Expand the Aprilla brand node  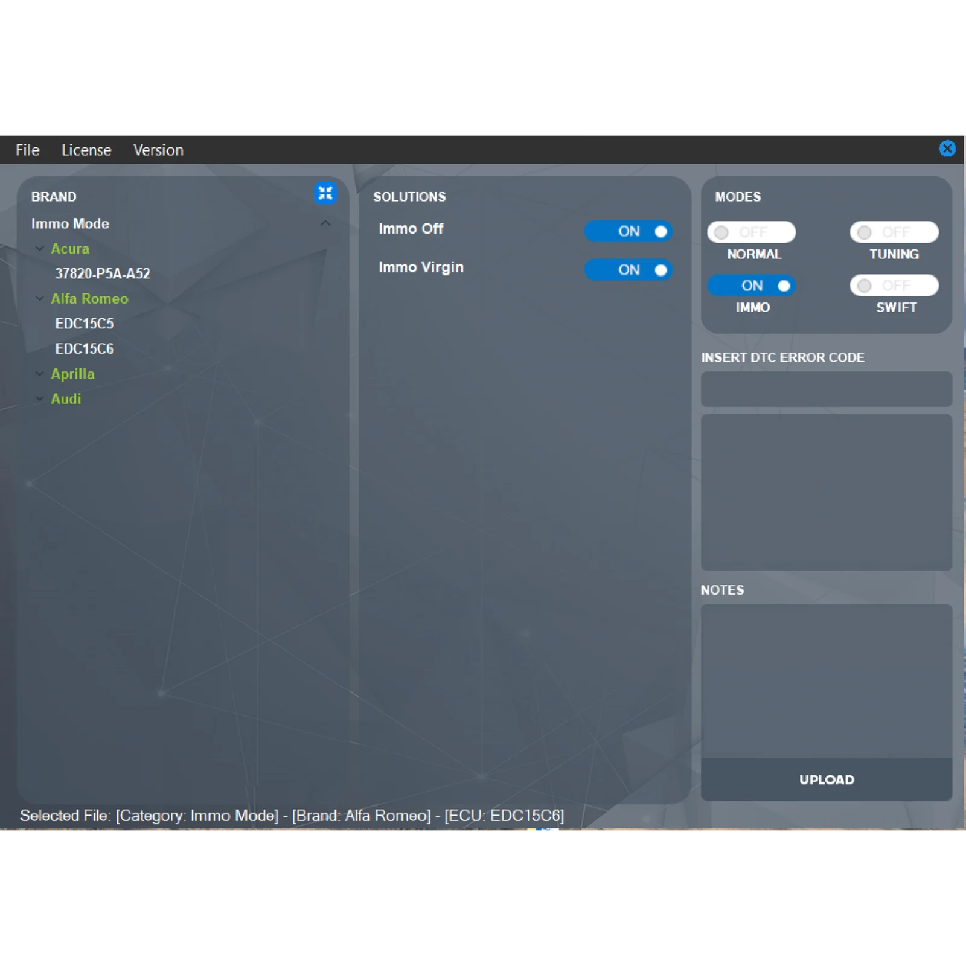point(40,374)
